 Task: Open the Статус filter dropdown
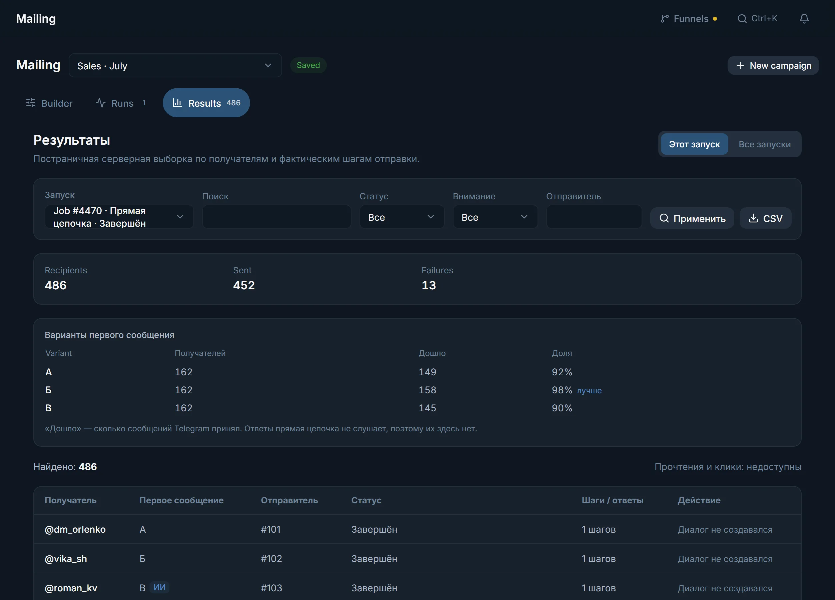click(x=402, y=217)
